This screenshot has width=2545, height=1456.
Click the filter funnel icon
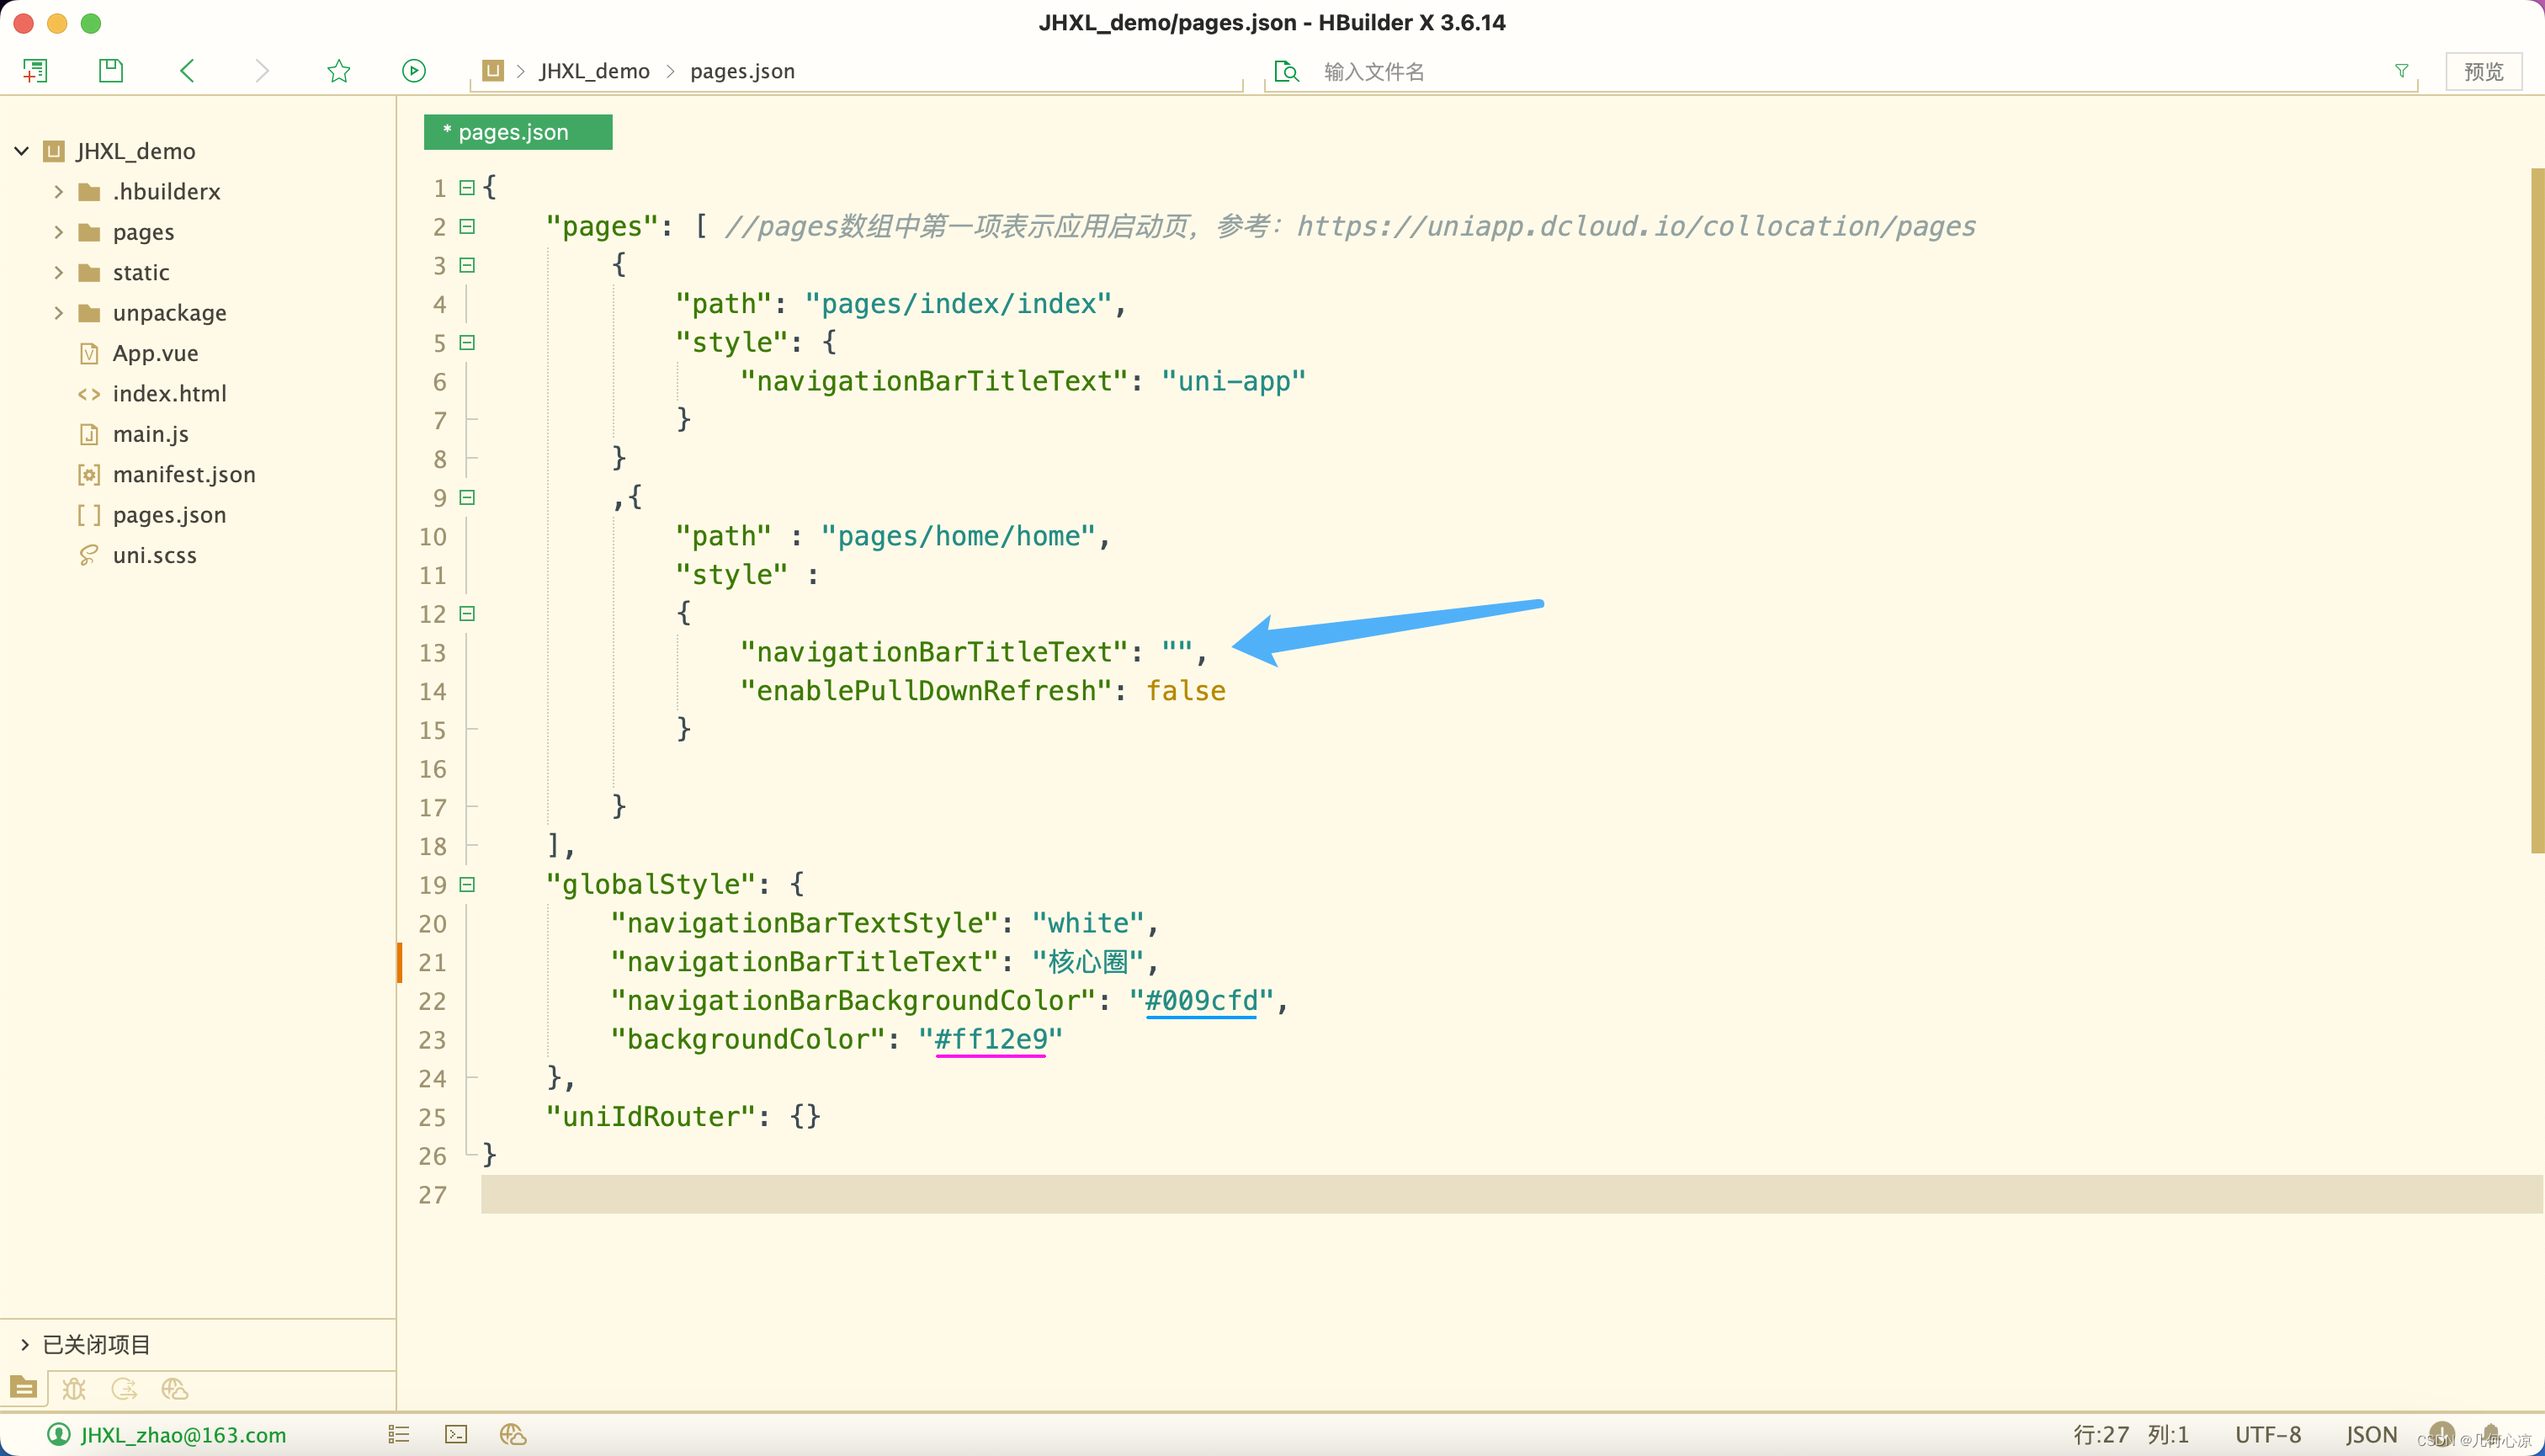(2401, 71)
